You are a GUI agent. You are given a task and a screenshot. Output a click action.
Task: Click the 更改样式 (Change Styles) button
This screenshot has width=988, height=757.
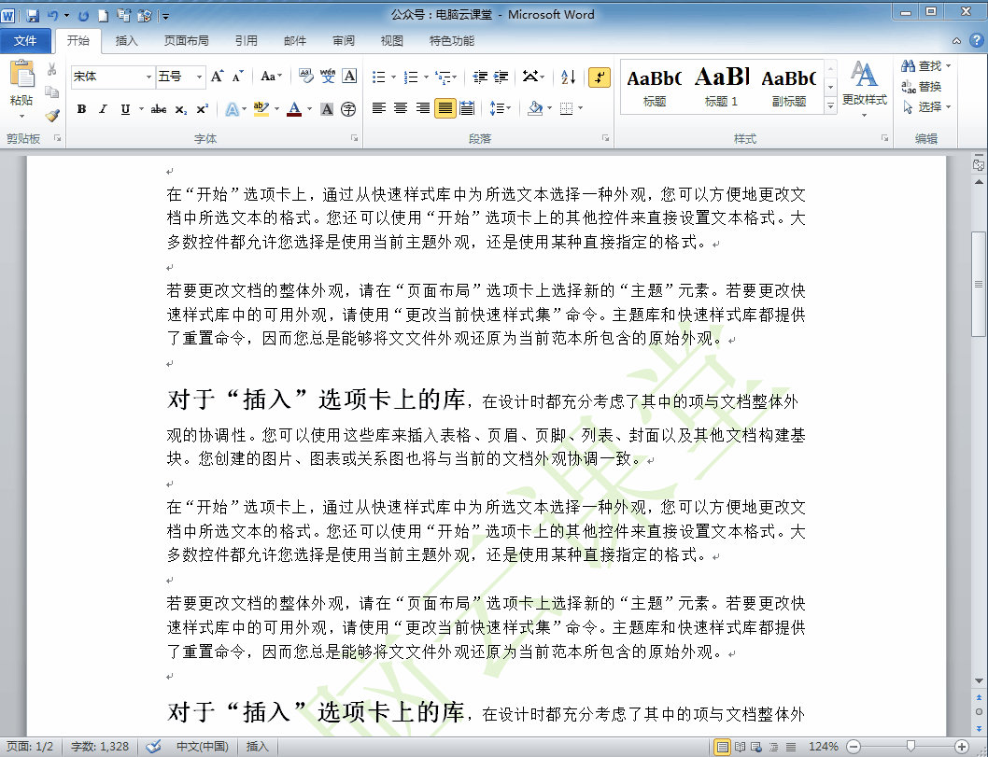click(x=864, y=88)
